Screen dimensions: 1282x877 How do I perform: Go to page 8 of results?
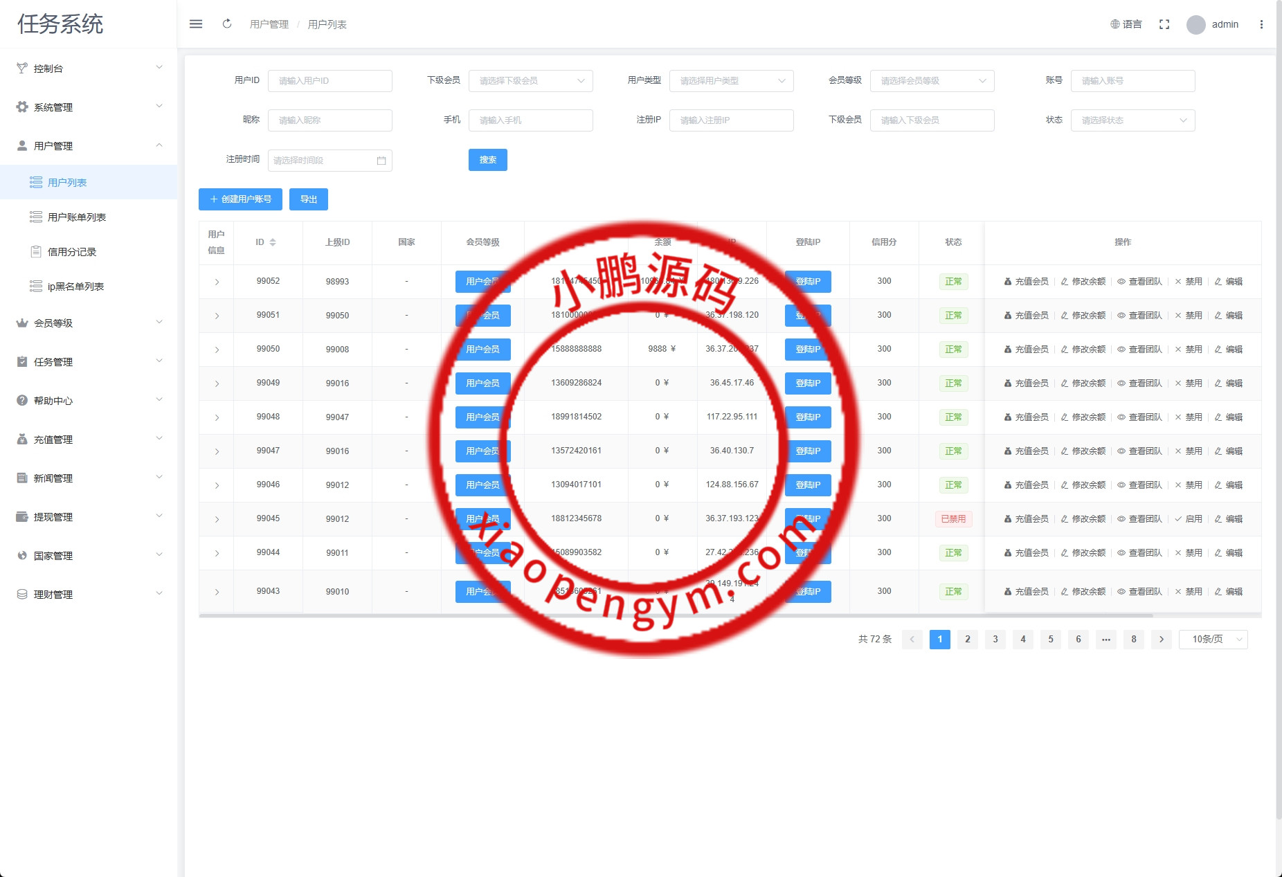(x=1134, y=640)
